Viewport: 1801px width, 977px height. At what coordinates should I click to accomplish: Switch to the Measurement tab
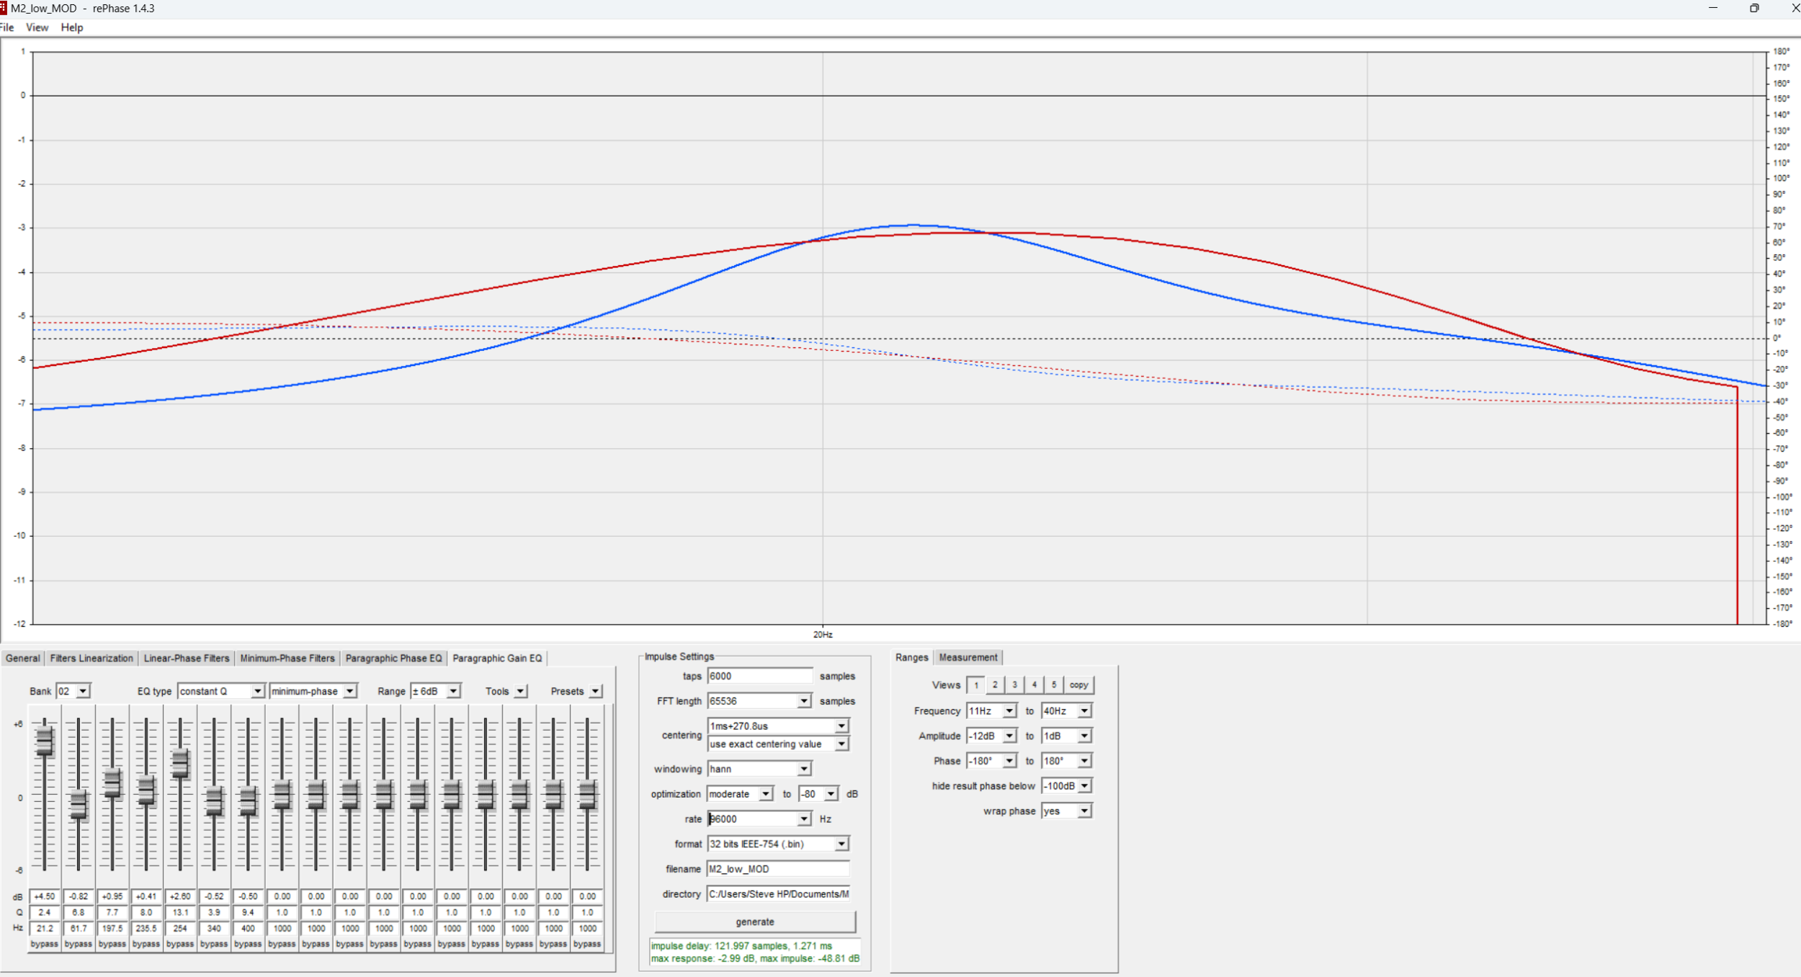[968, 657]
